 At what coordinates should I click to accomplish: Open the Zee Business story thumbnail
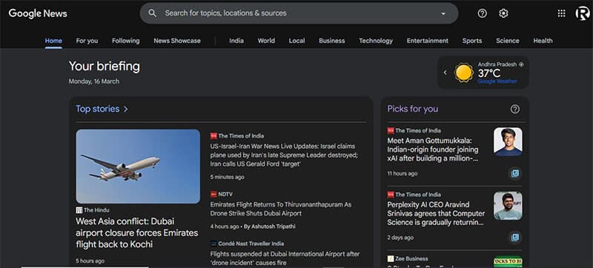[x=508, y=261]
